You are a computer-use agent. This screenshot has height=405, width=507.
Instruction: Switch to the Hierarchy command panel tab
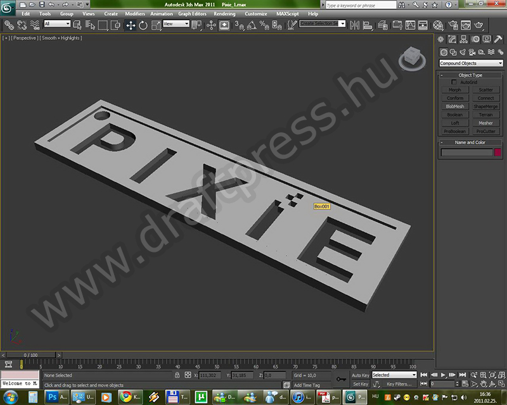(464, 39)
